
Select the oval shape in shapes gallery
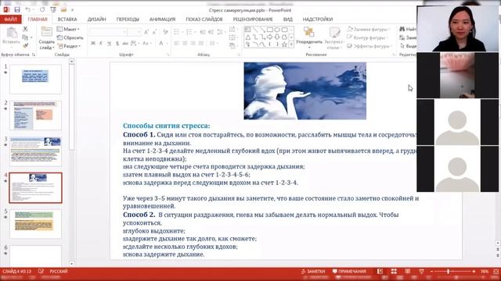click(x=277, y=30)
